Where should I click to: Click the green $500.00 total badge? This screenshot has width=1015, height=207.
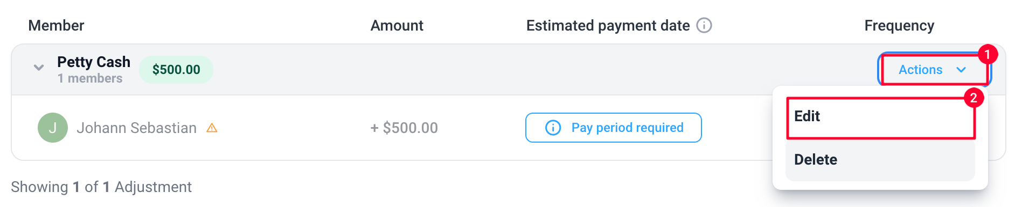pos(176,70)
